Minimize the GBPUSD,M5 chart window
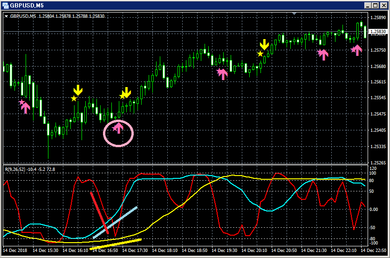This screenshot has height=258, width=390. point(368,6)
